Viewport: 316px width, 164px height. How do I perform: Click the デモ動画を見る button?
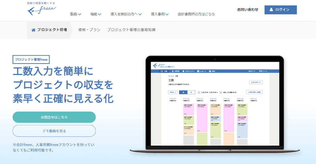tap(54, 131)
